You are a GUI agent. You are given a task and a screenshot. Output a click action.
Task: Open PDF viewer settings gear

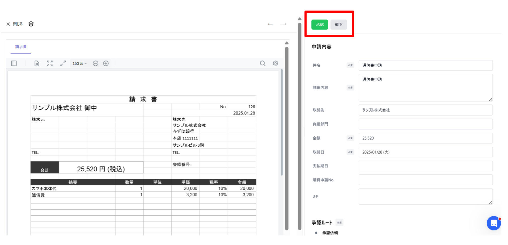coord(276,63)
